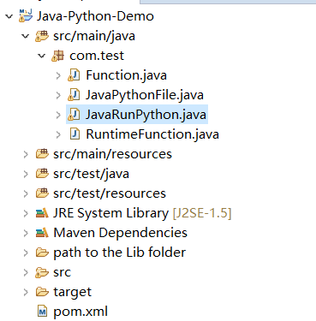Collapse the src/main/java folder
This screenshot has height=321, width=316.
pyautogui.click(x=26, y=36)
